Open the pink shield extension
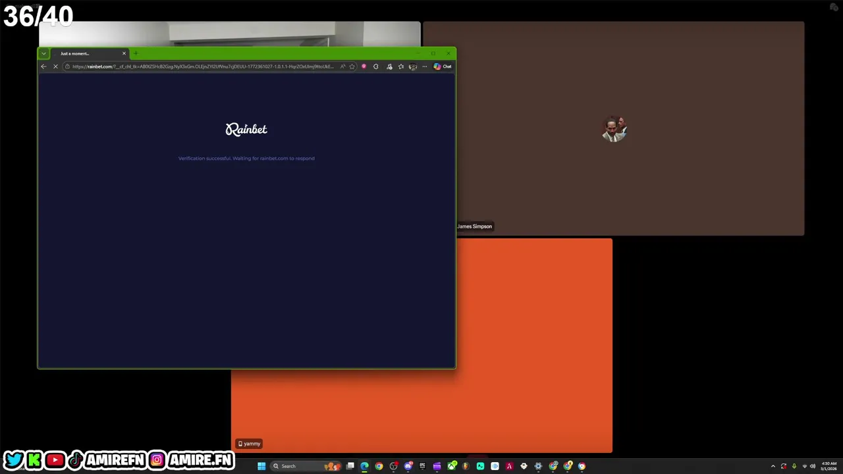The width and height of the screenshot is (843, 474). (x=364, y=66)
